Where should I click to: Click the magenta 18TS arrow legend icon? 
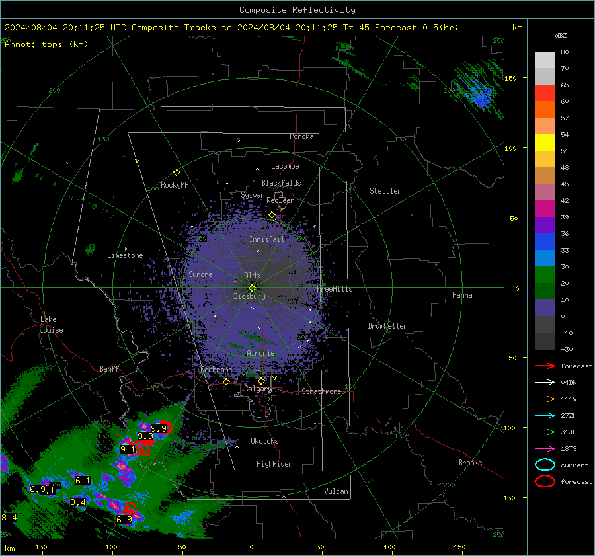tap(545, 449)
